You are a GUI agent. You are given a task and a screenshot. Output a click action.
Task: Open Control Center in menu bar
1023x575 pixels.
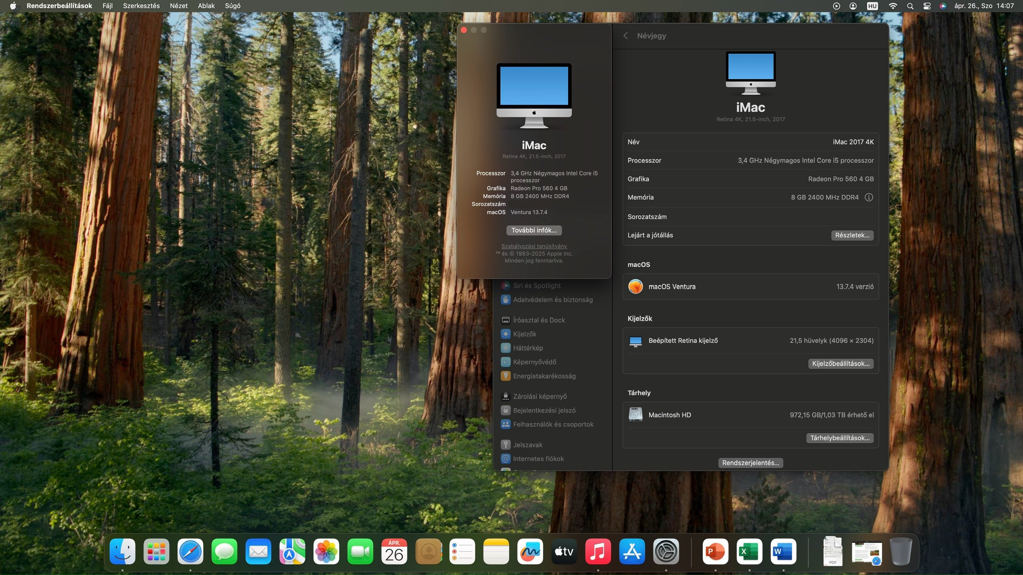click(x=927, y=6)
